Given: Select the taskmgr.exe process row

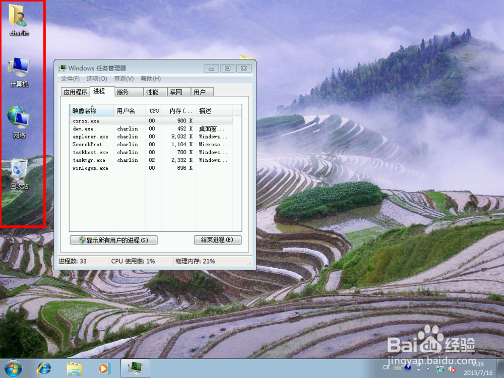Looking at the screenshot, I should 151,160.
